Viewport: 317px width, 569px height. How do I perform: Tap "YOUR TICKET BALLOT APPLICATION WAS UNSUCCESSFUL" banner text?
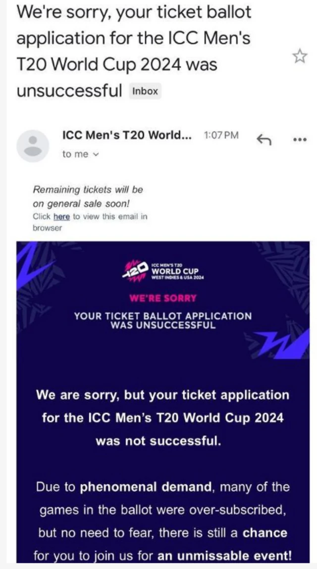point(162,321)
